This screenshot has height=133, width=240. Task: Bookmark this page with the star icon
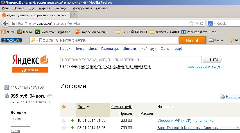[x=191, y=24]
